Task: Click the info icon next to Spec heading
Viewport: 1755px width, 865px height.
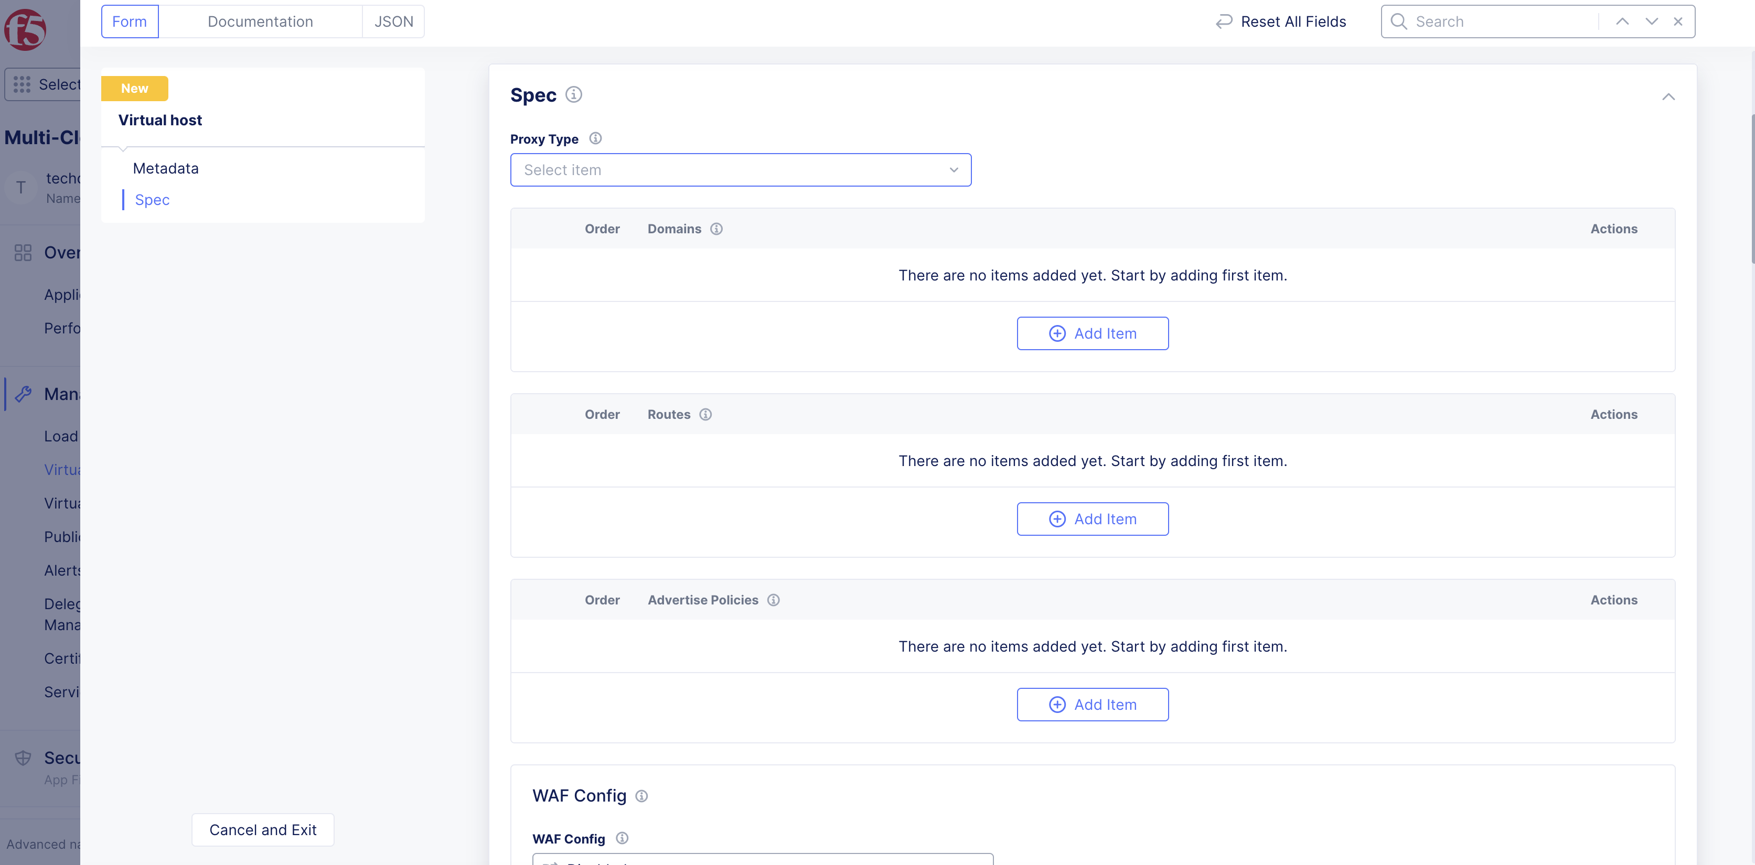Action: (574, 95)
